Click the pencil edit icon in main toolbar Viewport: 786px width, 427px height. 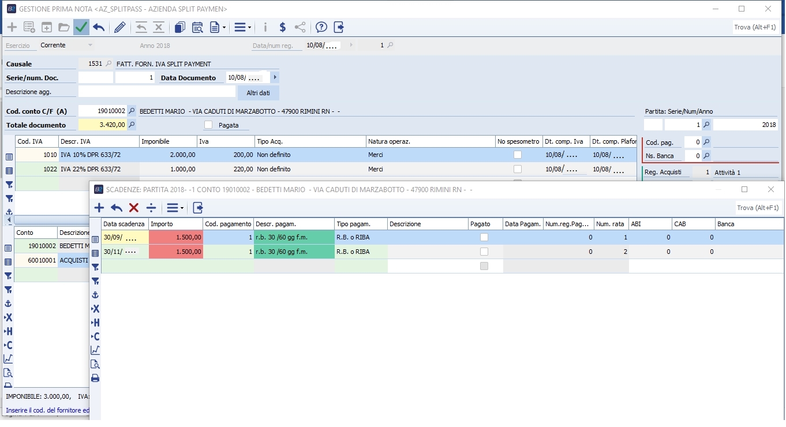[120, 27]
